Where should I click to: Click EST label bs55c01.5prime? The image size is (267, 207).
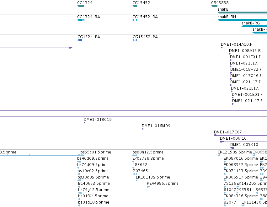click(x=95, y=152)
